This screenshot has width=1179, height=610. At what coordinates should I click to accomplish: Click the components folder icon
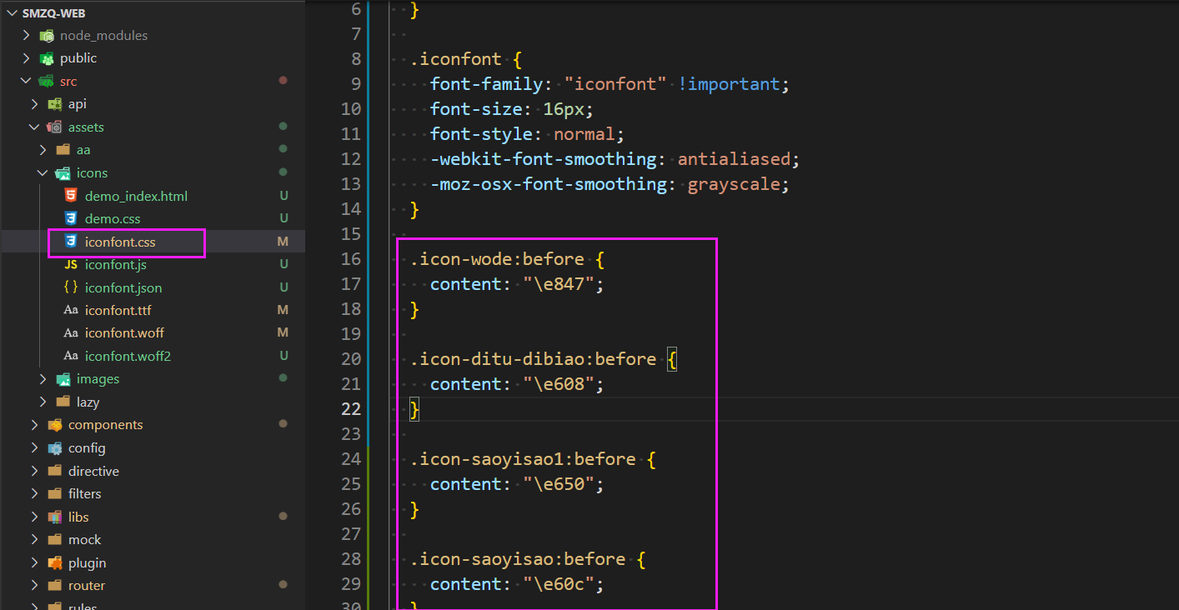coord(55,425)
